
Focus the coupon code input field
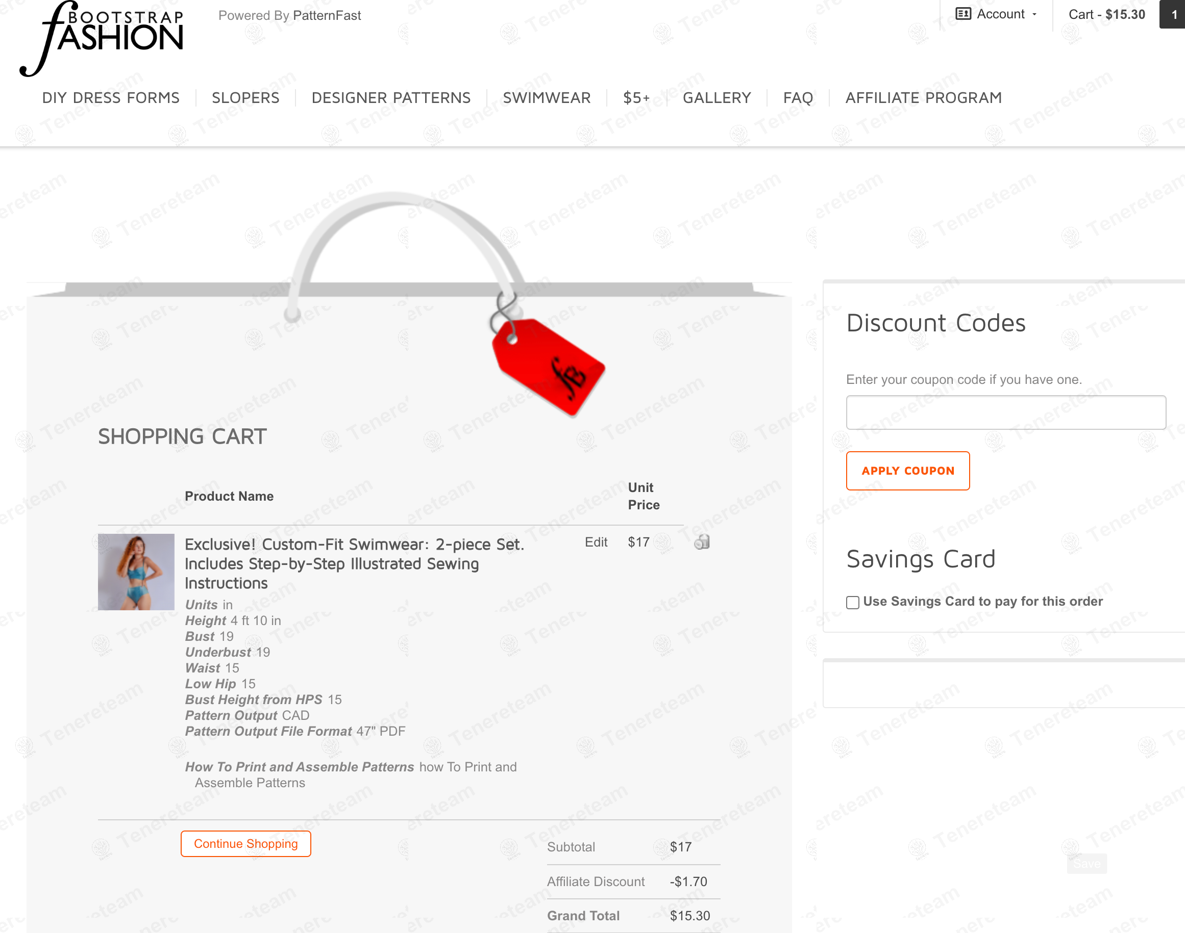pos(1006,412)
